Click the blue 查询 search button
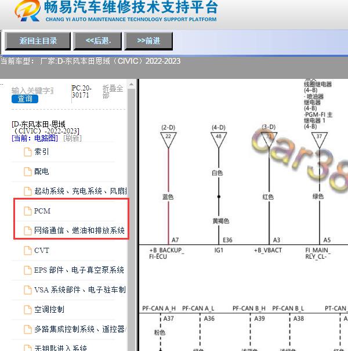The height and width of the screenshot is (351, 348). [x=25, y=99]
